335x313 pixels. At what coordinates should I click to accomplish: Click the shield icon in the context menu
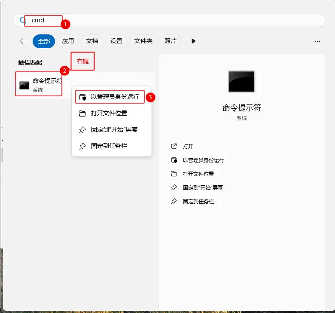83,98
